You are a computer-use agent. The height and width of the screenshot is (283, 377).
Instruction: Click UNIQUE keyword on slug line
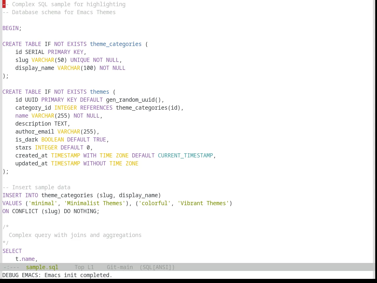(80, 60)
